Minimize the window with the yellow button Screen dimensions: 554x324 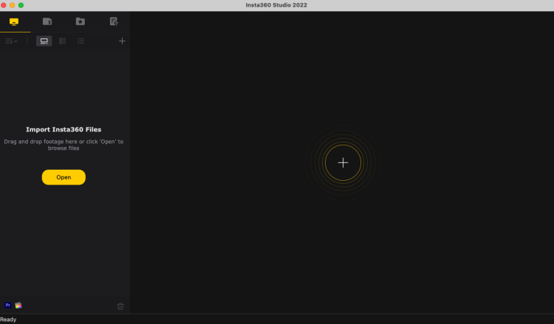pyautogui.click(x=12, y=5)
